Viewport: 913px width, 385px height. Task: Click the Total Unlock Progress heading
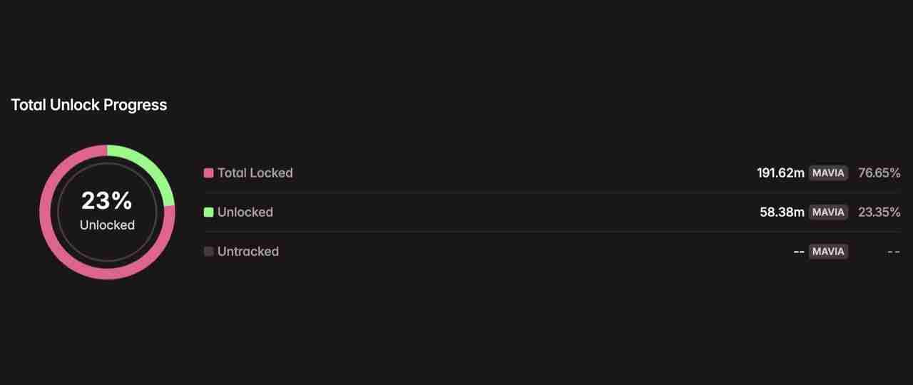pos(89,105)
